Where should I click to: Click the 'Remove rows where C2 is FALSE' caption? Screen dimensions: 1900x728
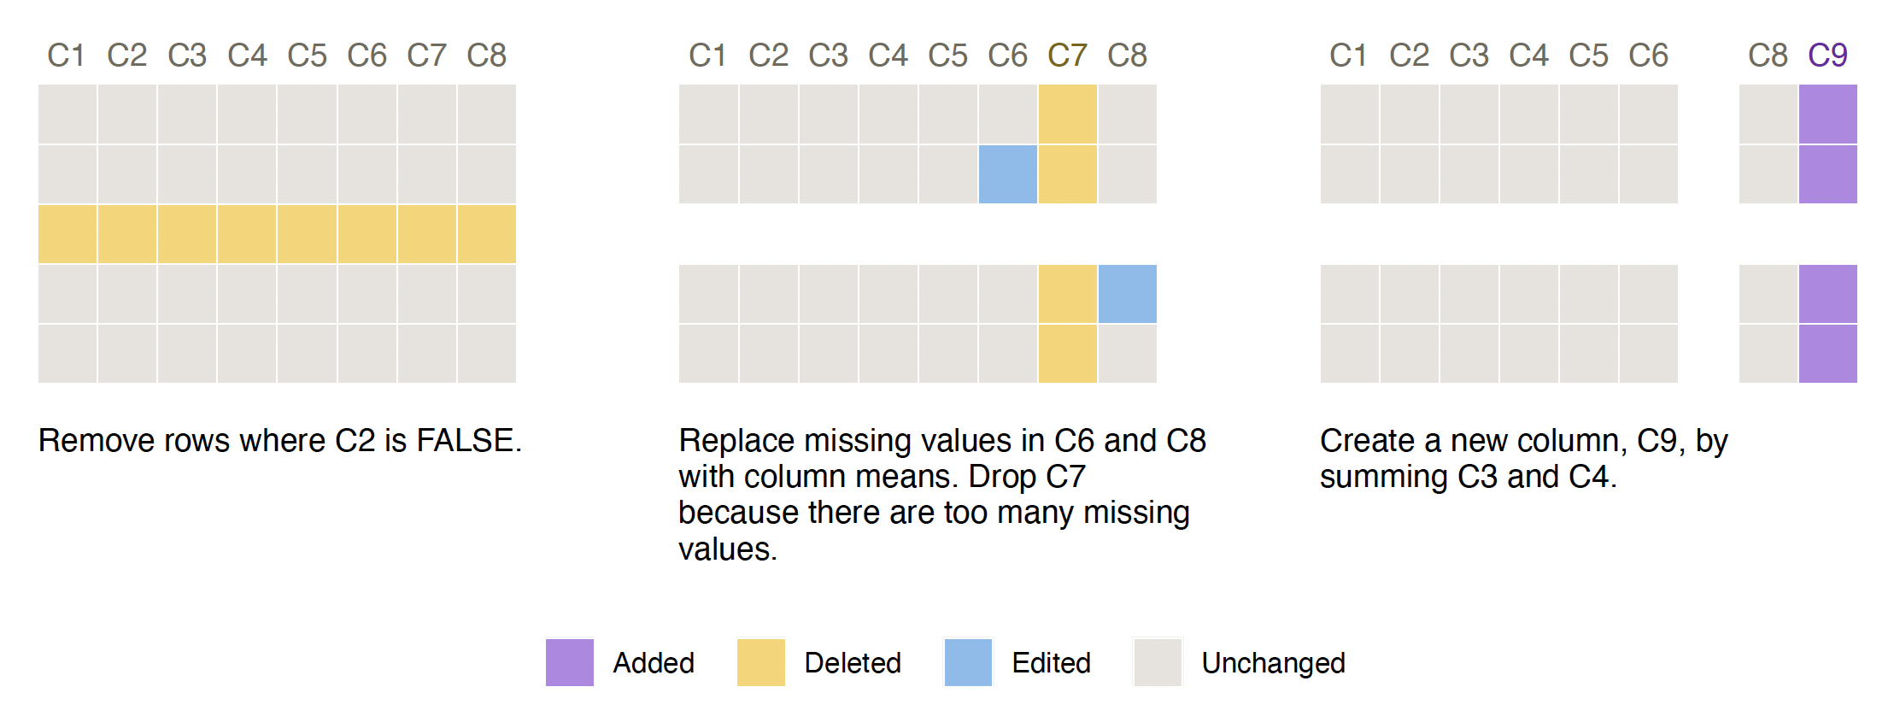click(x=280, y=441)
